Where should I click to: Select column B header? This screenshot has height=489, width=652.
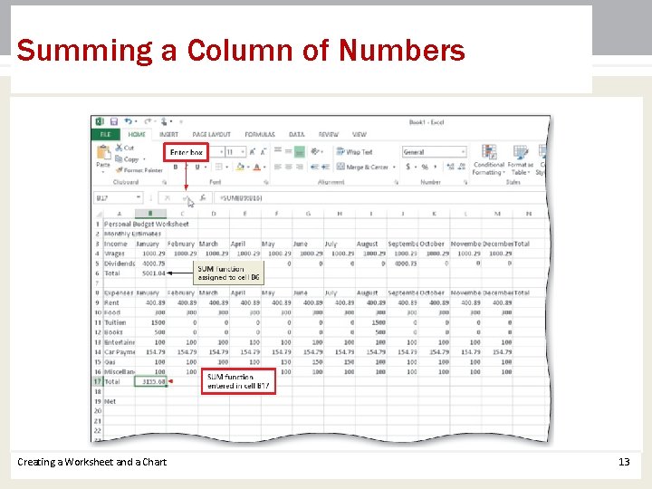150,214
